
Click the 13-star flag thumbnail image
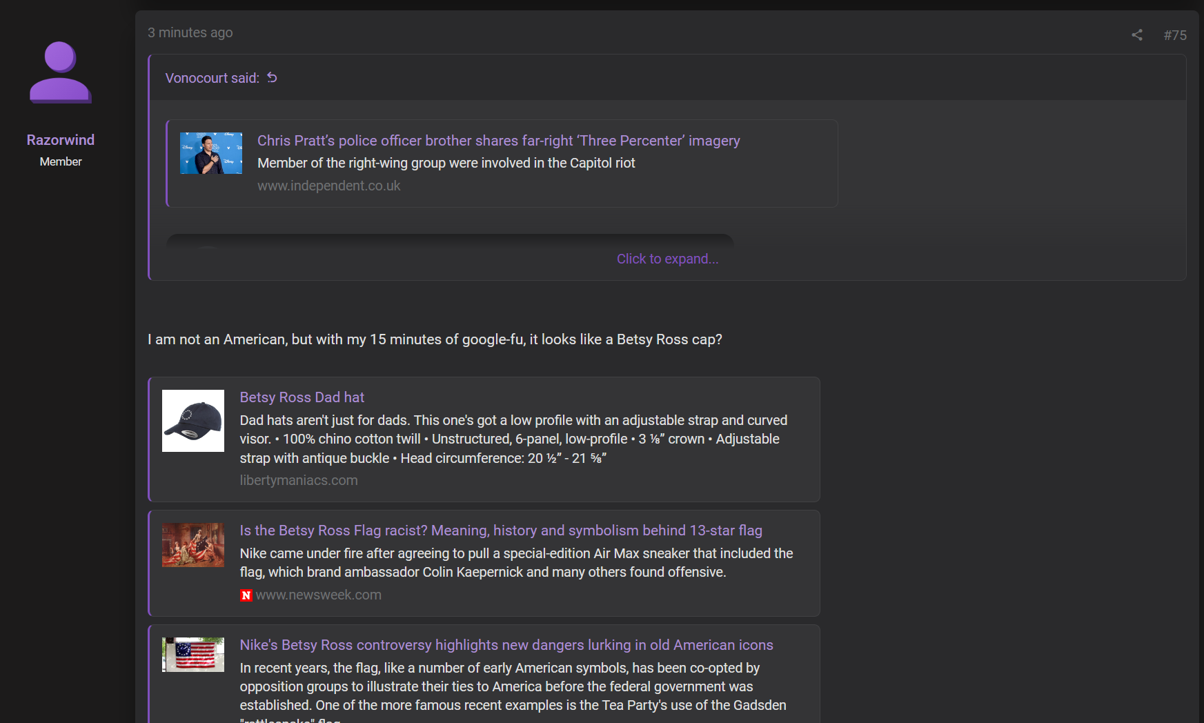click(193, 655)
